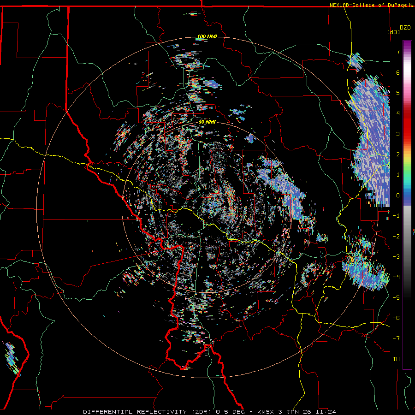Screen dimensions: 415x415
Task: Click the 50 NMI range ring label
Action: pos(207,122)
